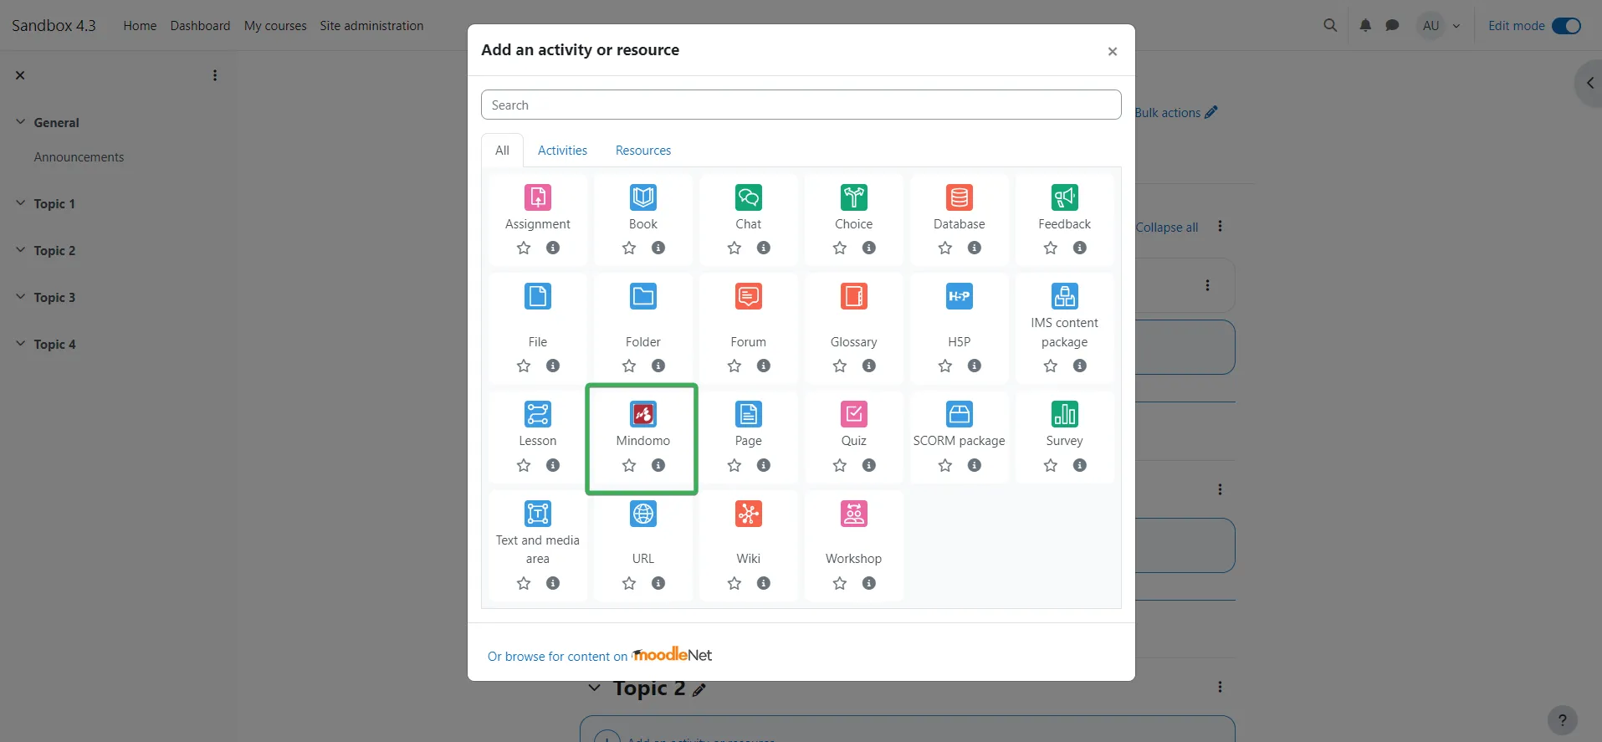This screenshot has height=742, width=1602.
Task: Select the Database activity icon
Action: (959, 197)
